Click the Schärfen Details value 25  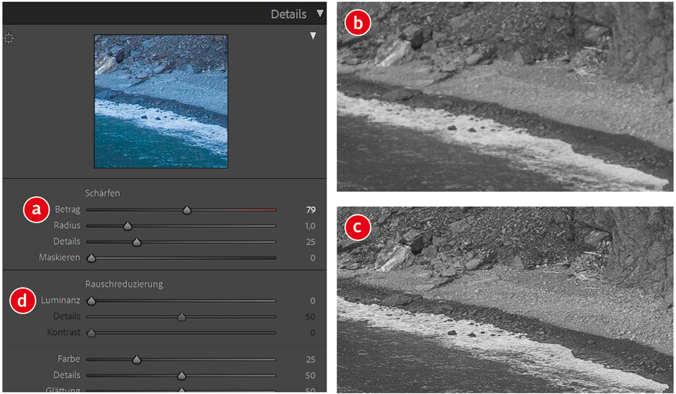coord(310,242)
